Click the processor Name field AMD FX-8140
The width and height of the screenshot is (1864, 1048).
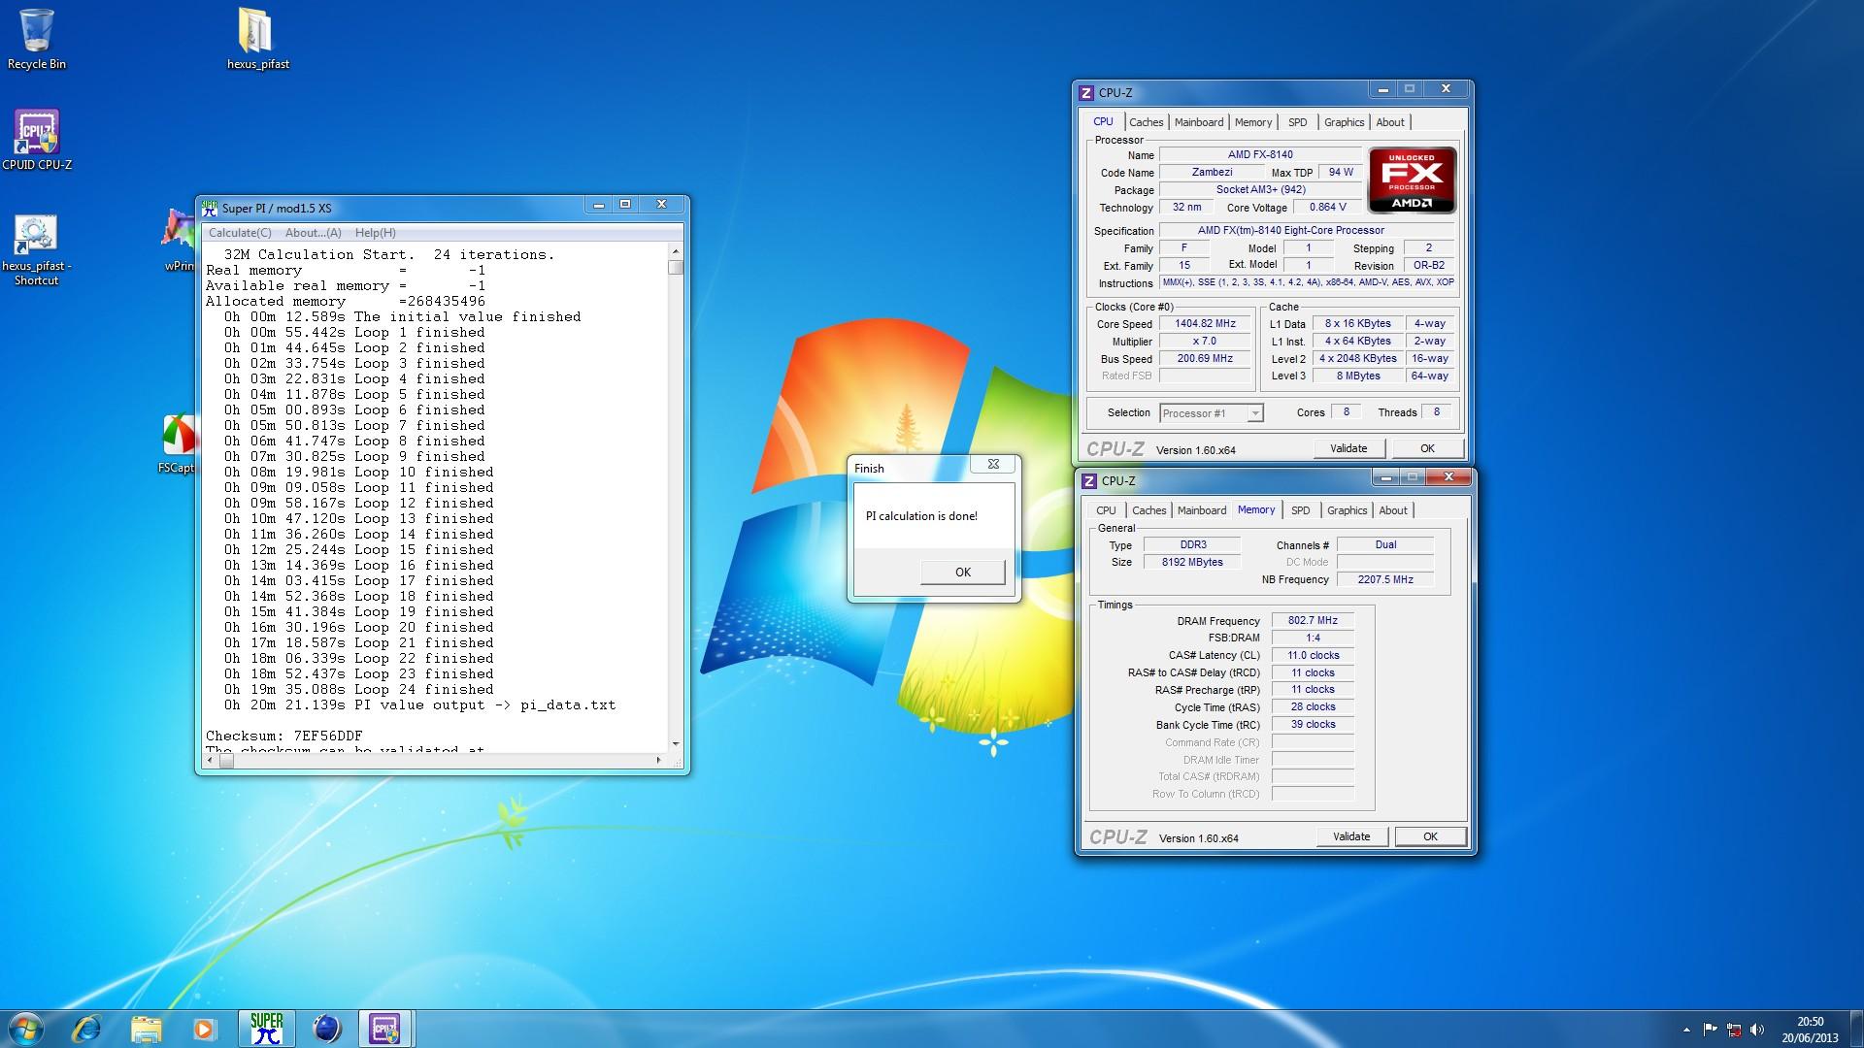pyautogui.click(x=1260, y=154)
